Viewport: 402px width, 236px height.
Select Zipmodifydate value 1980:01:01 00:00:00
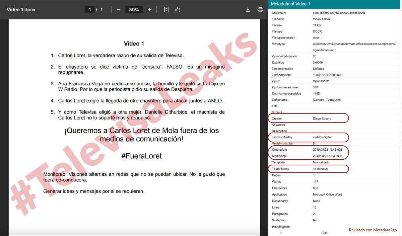click(x=327, y=75)
